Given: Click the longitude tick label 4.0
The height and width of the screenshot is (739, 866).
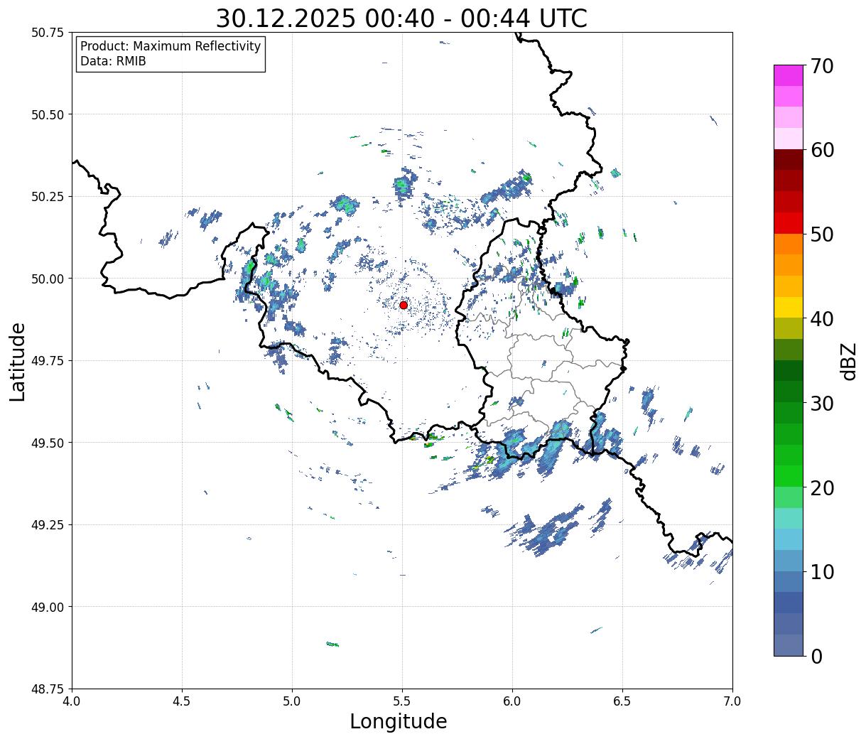Looking at the screenshot, I should point(72,701).
